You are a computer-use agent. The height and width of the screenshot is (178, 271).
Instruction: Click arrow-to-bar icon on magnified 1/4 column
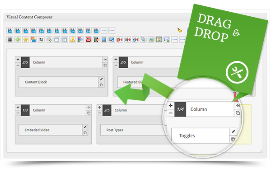point(238,105)
